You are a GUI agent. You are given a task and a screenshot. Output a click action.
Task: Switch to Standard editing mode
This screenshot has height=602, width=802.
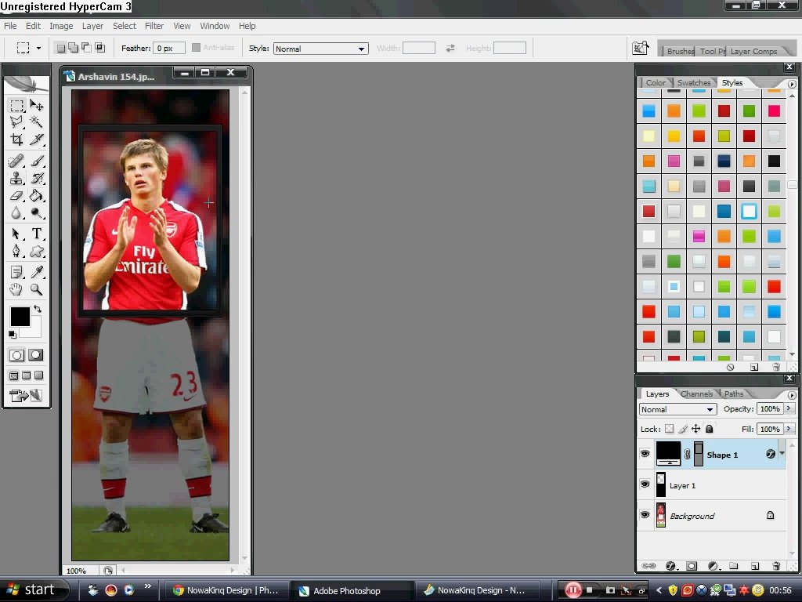(17, 355)
